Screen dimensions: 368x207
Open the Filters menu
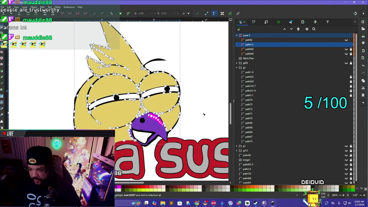(57, 7)
